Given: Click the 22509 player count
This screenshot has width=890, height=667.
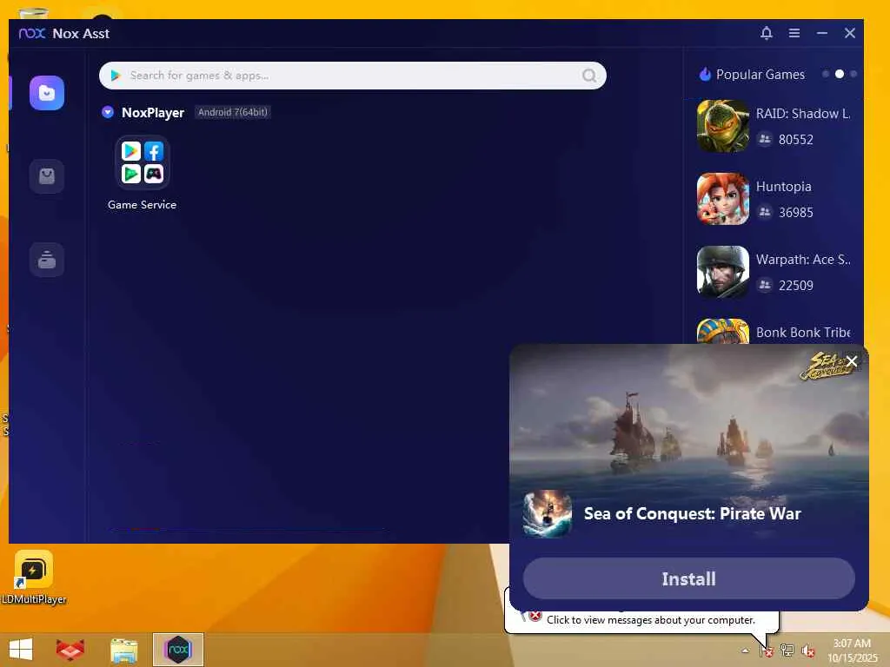Looking at the screenshot, I should click(796, 285).
